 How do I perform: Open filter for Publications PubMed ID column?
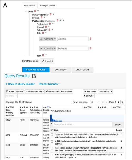pyautogui.click(x=35, y=107)
